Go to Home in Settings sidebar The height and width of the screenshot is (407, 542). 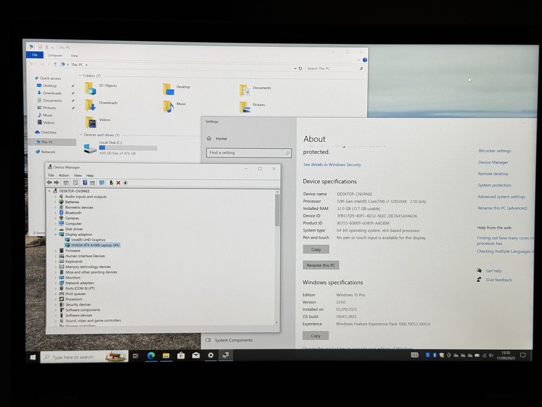(217, 138)
